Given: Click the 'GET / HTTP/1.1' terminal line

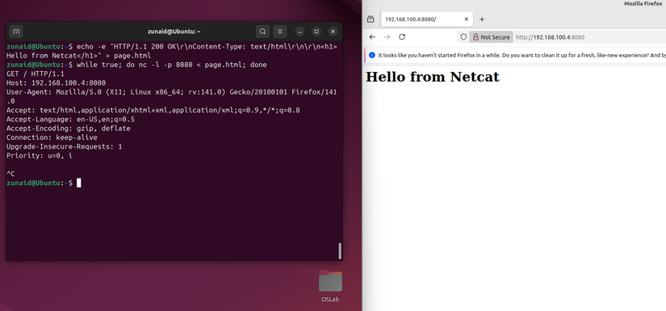Looking at the screenshot, I should (36, 74).
